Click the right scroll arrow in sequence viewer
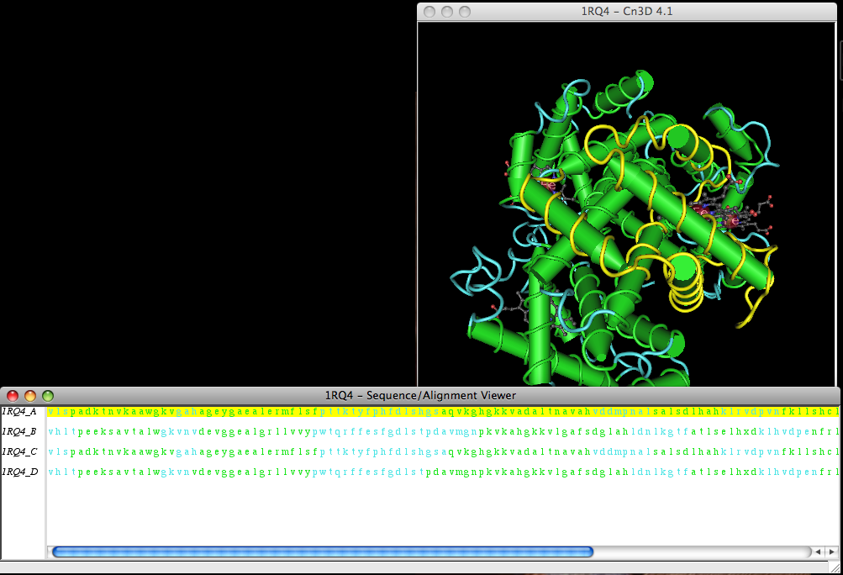This screenshot has width=843, height=575. pyautogui.click(x=831, y=552)
